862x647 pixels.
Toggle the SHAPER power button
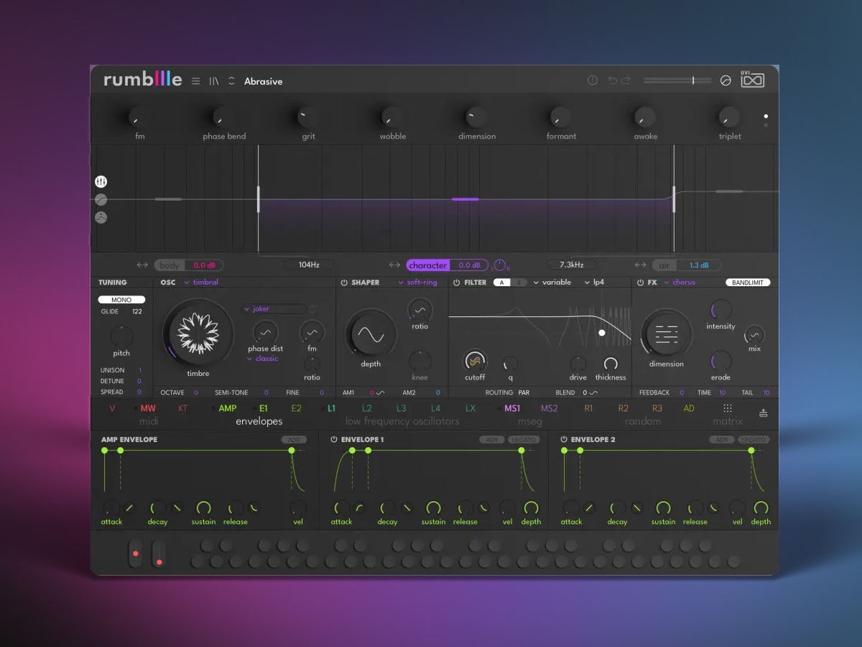click(x=344, y=283)
